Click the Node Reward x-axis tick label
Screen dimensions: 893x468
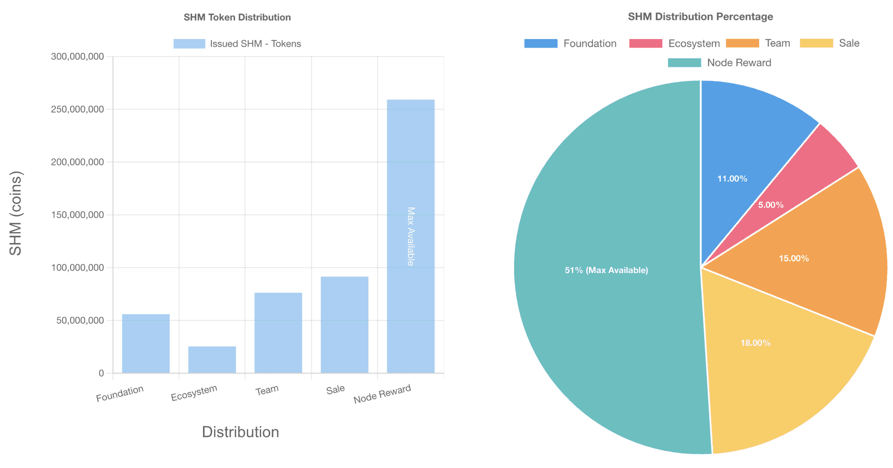(x=382, y=394)
